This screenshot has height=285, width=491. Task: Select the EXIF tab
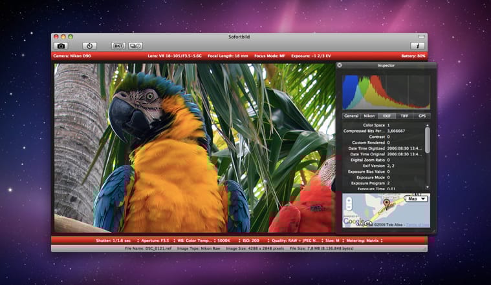(387, 116)
